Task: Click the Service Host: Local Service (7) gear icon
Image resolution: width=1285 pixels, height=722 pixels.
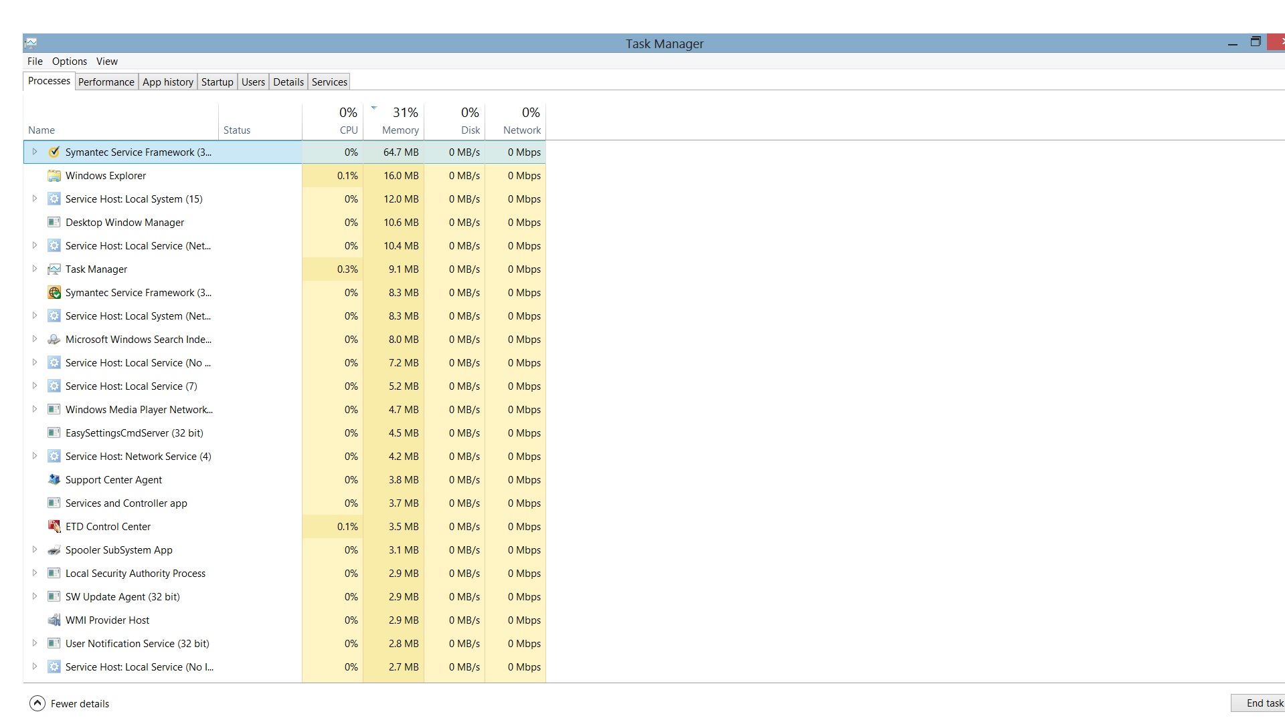Action: tap(54, 386)
